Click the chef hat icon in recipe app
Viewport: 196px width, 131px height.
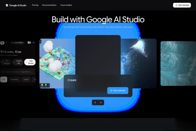(x=2, y=43)
